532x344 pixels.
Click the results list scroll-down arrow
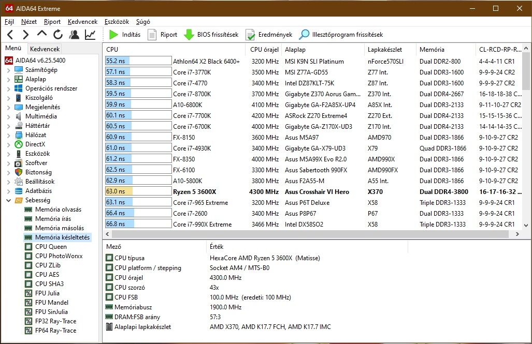(526, 226)
